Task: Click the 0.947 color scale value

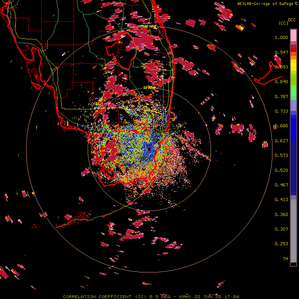Action: click(x=281, y=52)
